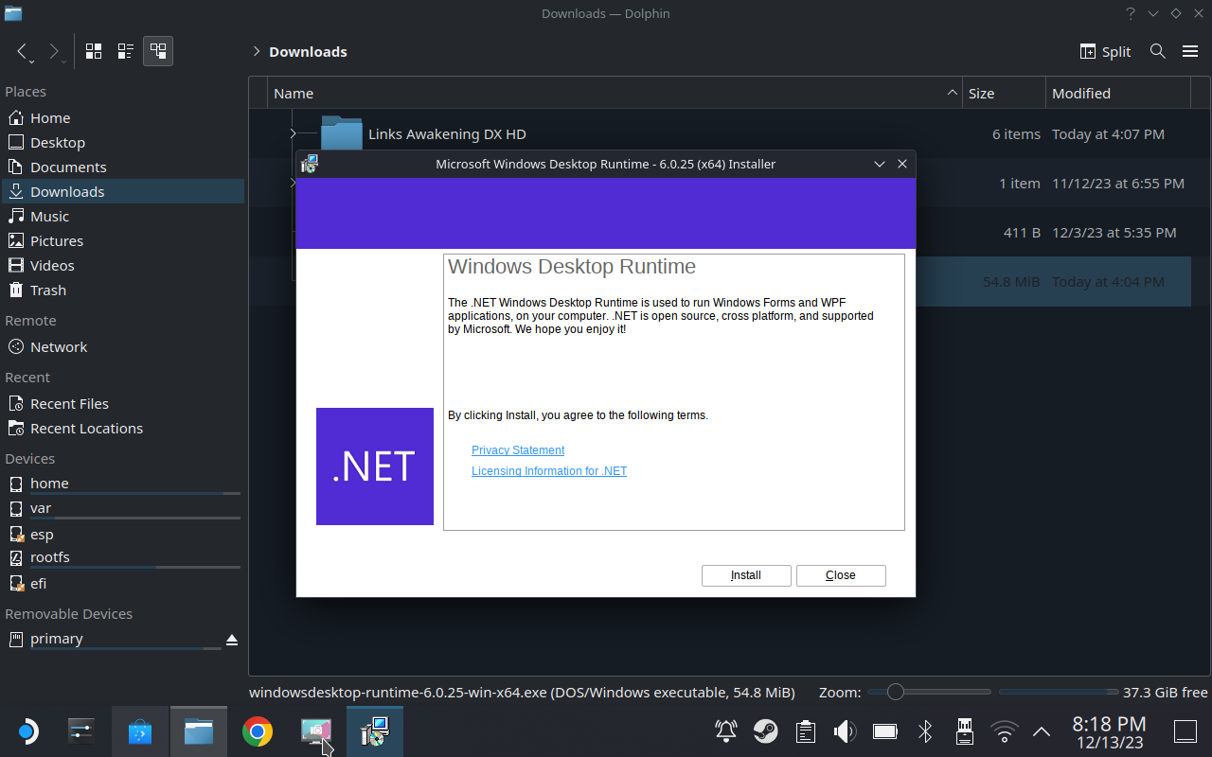This screenshot has width=1212, height=757.
Task: Open notifications bell in system tray
Action: pyautogui.click(x=726, y=731)
